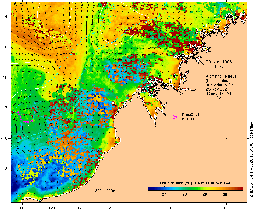Click the '(0.1m contours)' legend text

pyautogui.click(x=219, y=81)
